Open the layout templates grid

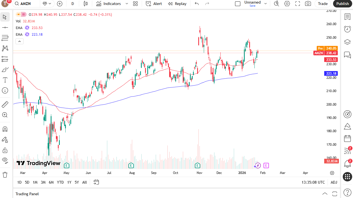135,4
